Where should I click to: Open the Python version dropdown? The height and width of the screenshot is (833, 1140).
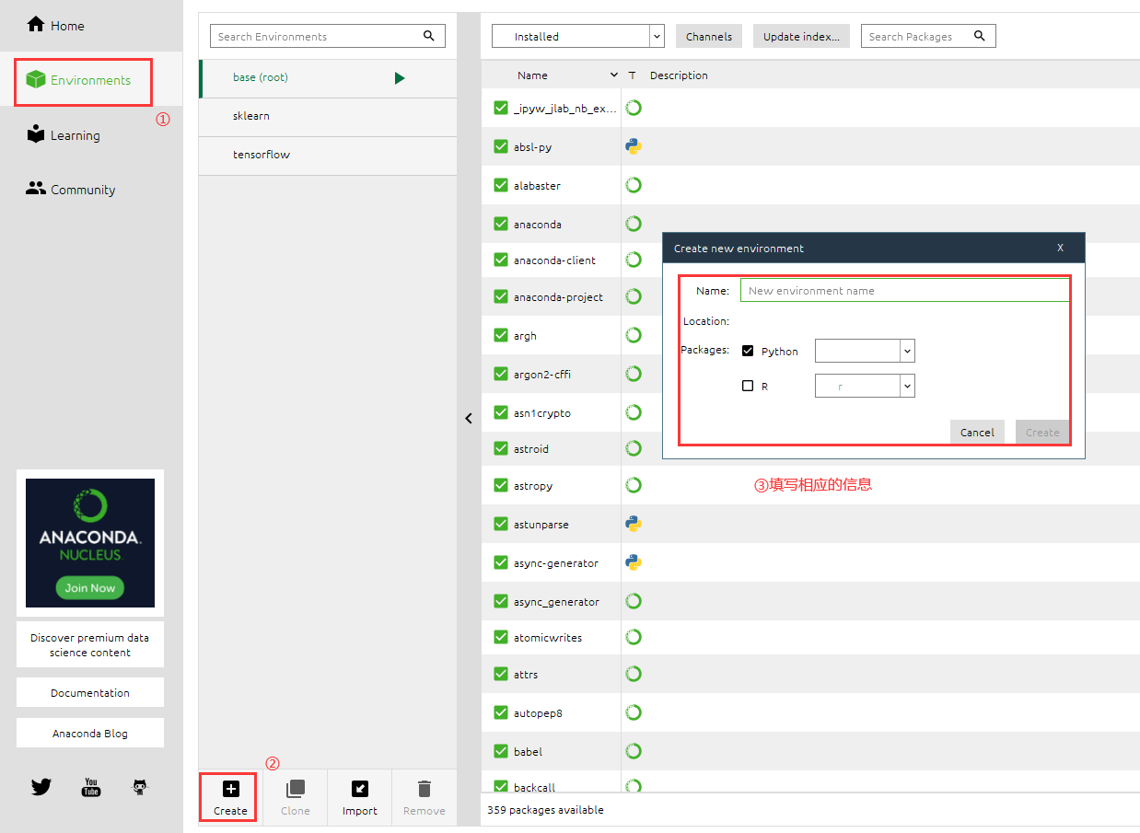(x=865, y=351)
